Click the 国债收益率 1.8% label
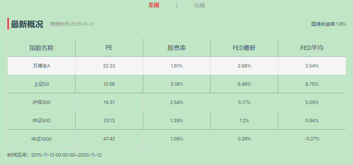The width and height of the screenshot is (353, 165). point(328,24)
